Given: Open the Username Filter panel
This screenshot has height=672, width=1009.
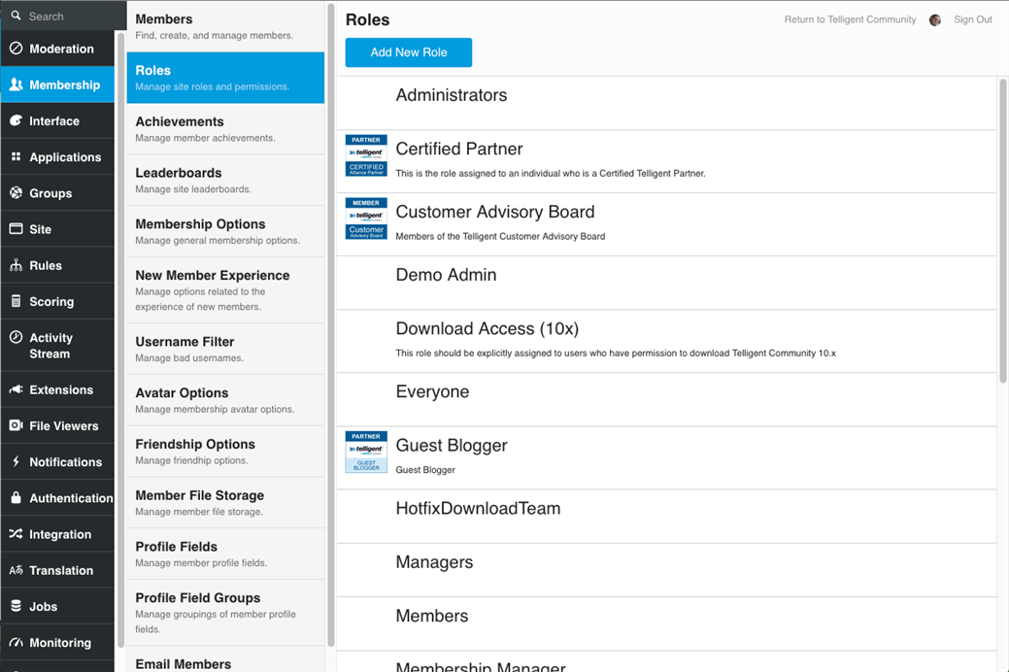Looking at the screenshot, I should 225,349.
